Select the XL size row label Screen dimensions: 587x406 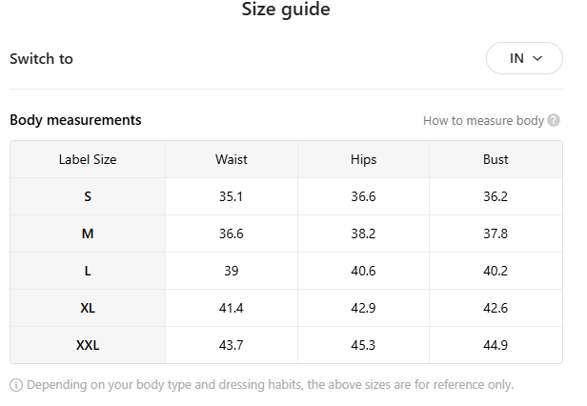[88, 308]
